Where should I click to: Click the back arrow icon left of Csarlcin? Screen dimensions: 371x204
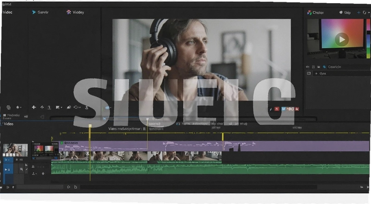pos(307,67)
